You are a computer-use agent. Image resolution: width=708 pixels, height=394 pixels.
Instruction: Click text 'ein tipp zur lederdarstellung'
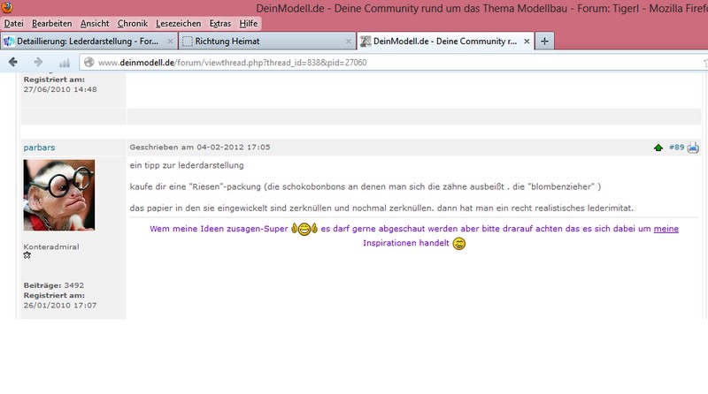(x=187, y=165)
